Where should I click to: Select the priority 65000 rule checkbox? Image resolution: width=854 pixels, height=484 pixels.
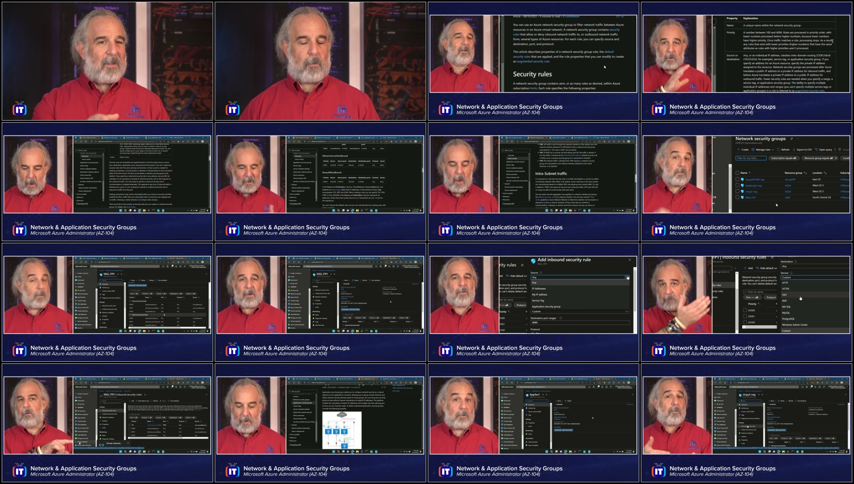745,310
